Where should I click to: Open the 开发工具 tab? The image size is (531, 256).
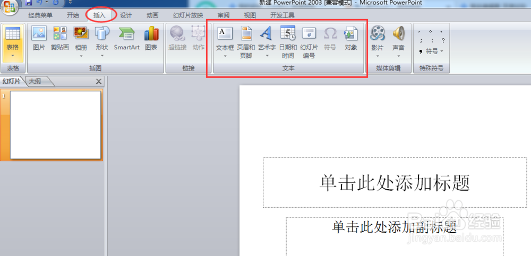pyautogui.click(x=282, y=15)
